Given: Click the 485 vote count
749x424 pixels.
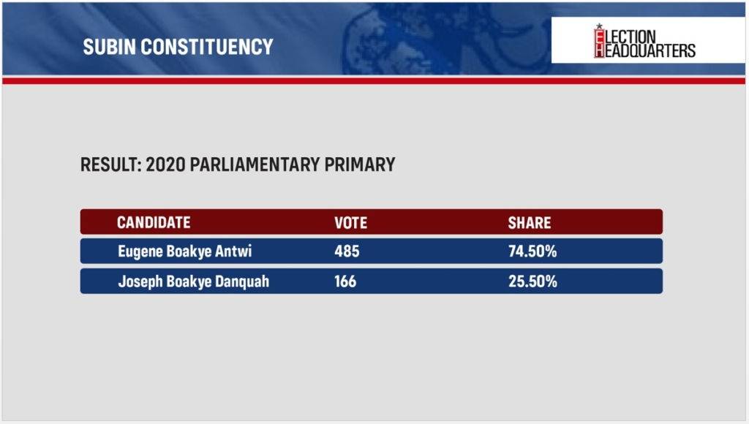Looking at the screenshot, I should pyautogui.click(x=347, y=251).
